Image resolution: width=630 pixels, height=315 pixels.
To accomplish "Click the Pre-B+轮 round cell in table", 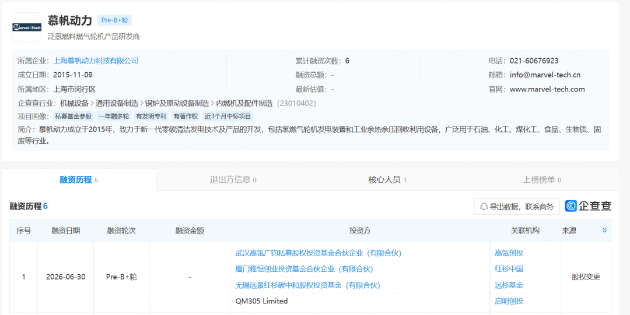I will click(121, 277).
